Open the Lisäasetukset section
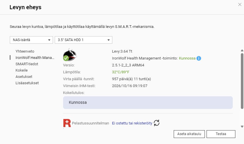The image size is (244, 144). (27, 83)
